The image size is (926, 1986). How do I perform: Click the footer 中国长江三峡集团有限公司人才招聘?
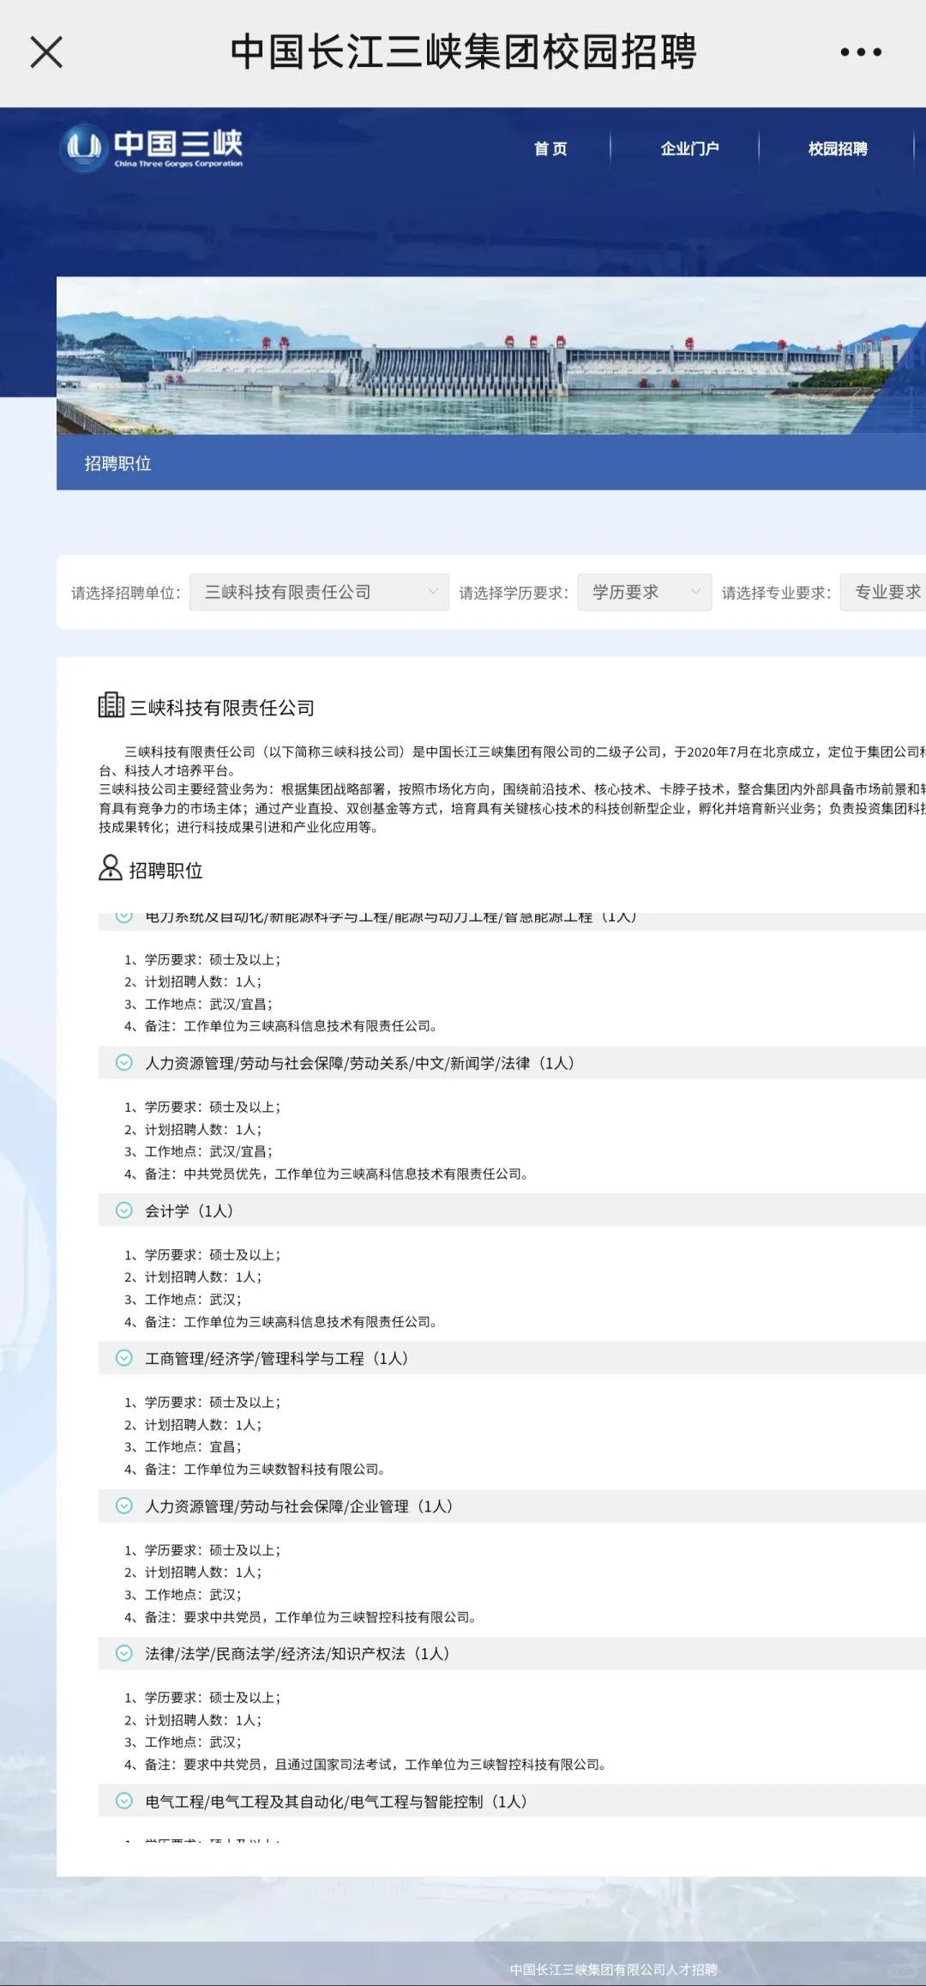(x=613, y=1970)
